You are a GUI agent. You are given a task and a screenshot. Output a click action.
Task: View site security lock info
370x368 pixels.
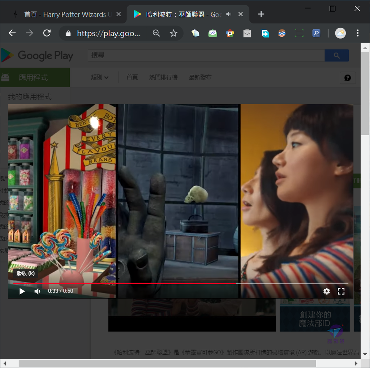pyautogui.click(x=68, y=33)
